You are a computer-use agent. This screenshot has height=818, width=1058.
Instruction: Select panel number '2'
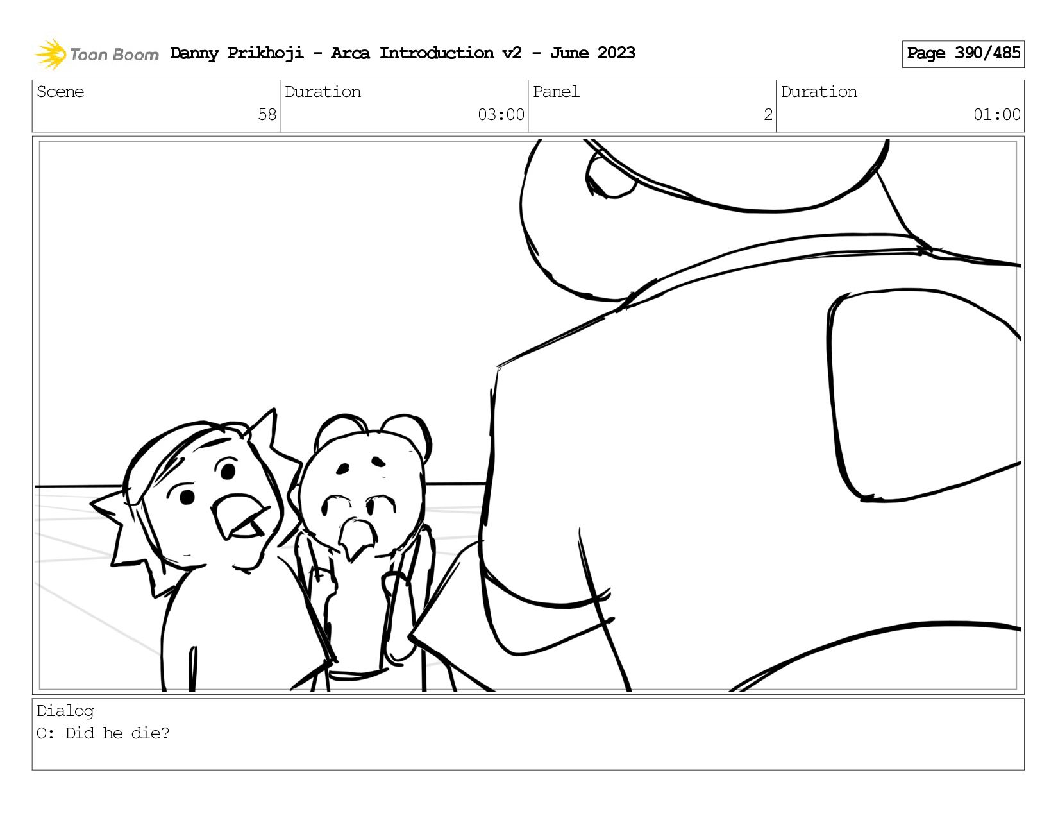click(x=768, y=115)
